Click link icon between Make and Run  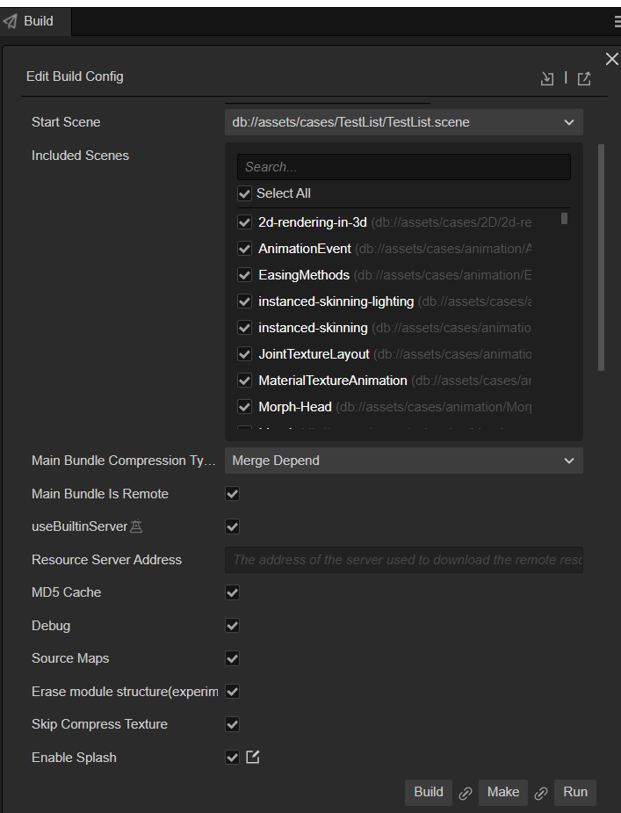[x=541, y=793]
